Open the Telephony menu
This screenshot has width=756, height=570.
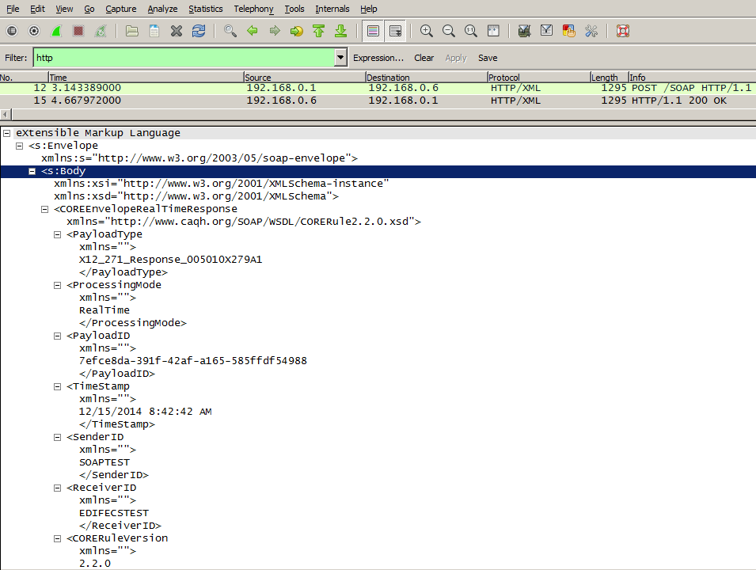(253, 9)
